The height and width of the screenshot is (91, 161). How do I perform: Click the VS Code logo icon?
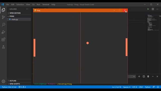(x=3, y=5)
